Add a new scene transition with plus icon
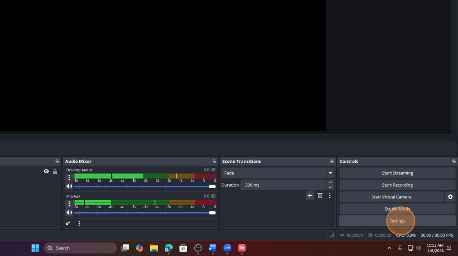Viewport: 458px width, 256px height. click(x=310, y=196)
